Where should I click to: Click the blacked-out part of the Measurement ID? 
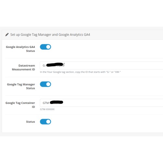pos(55,65)
